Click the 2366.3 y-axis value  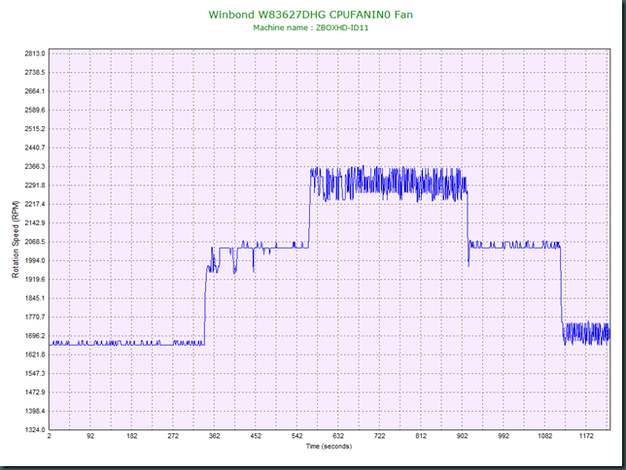35,166
